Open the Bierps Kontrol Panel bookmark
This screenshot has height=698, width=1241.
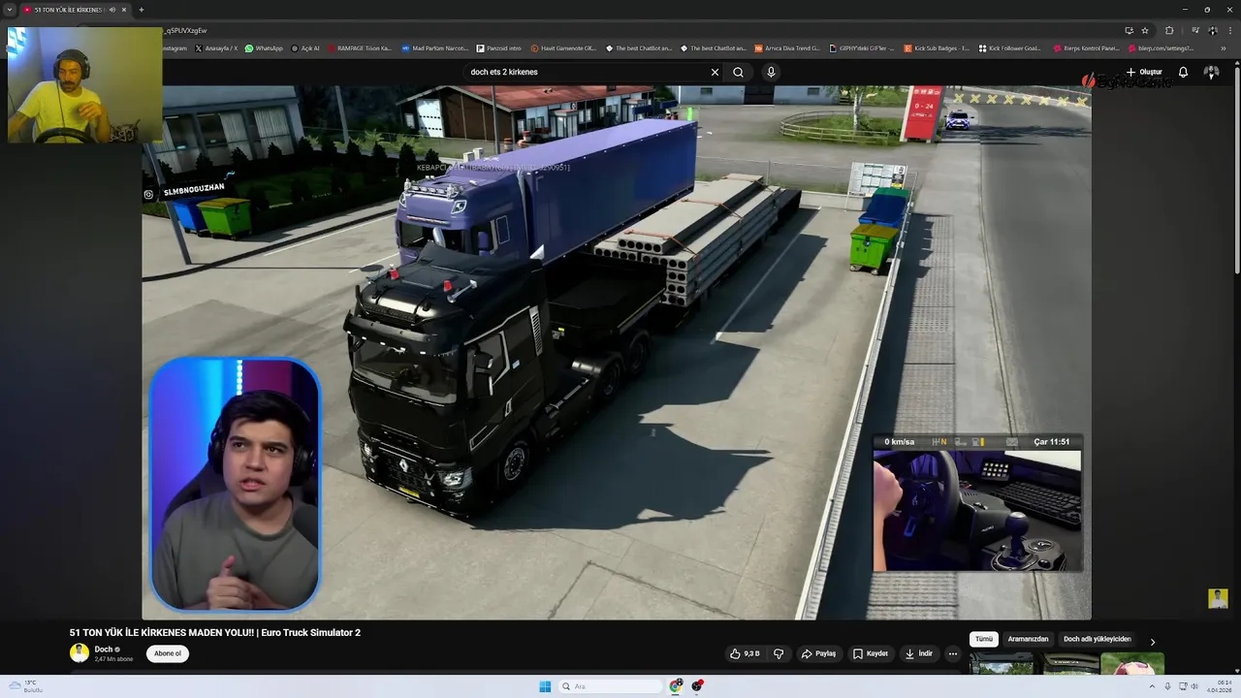point(1087,48)
